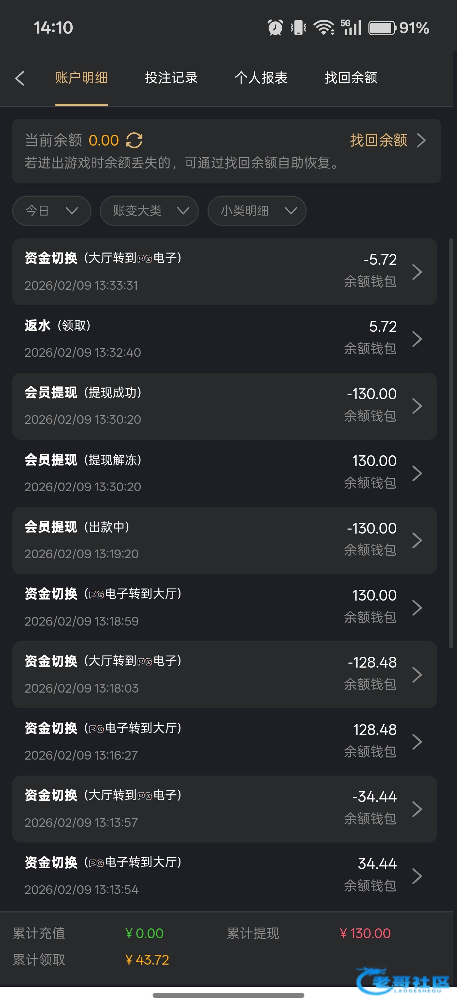Expand the 小类明细 subcategory dropdown
Image resolution: width=457 pixels, height=1007 pixels.
coord(257,211)
